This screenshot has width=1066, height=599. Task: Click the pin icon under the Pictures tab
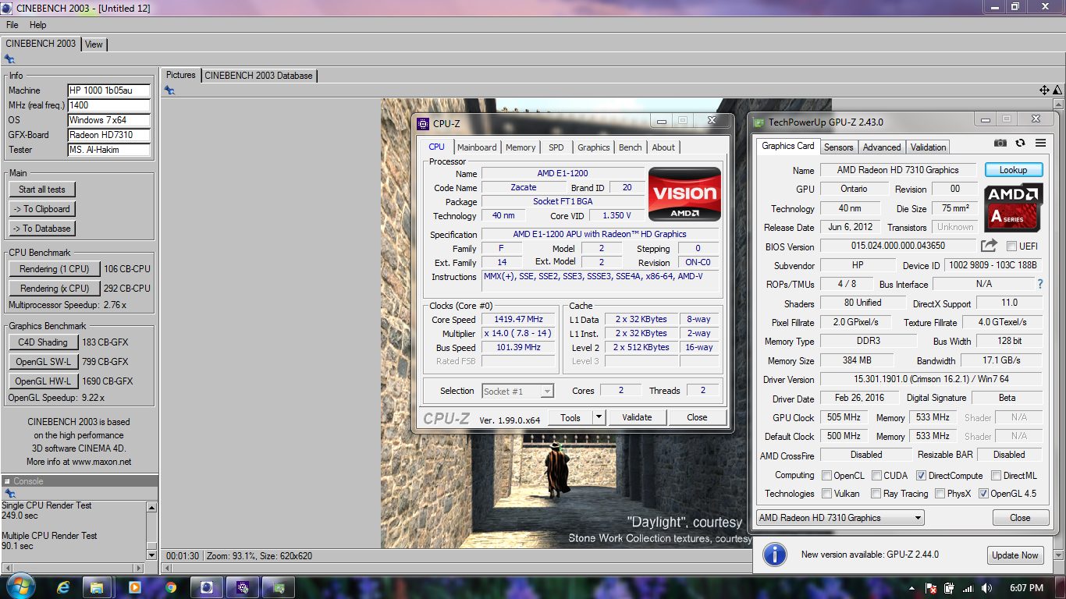169,90
